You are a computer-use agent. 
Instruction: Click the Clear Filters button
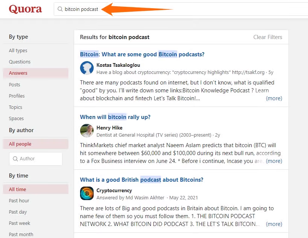[x=267, y=37]
